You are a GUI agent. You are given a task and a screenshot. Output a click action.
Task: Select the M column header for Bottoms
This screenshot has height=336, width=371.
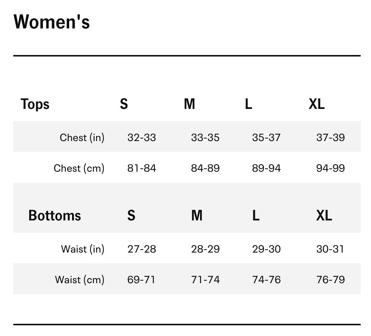pyautogui.click(x=197, y=215)
